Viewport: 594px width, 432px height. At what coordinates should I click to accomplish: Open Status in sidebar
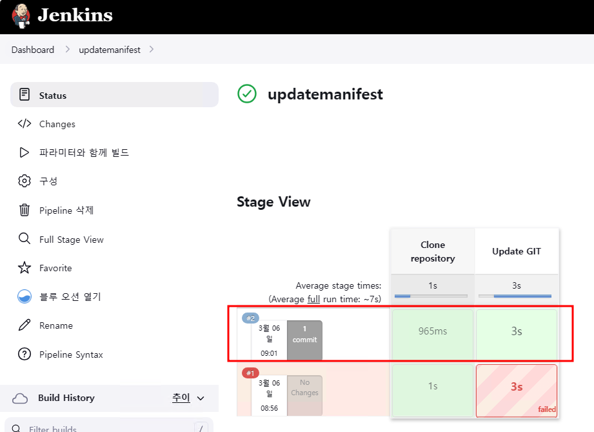point(114,95)
